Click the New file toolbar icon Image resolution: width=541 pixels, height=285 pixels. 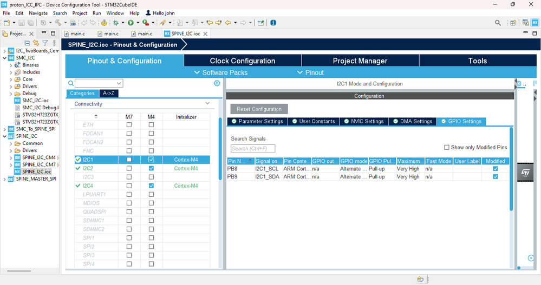(x=6, y=23)
